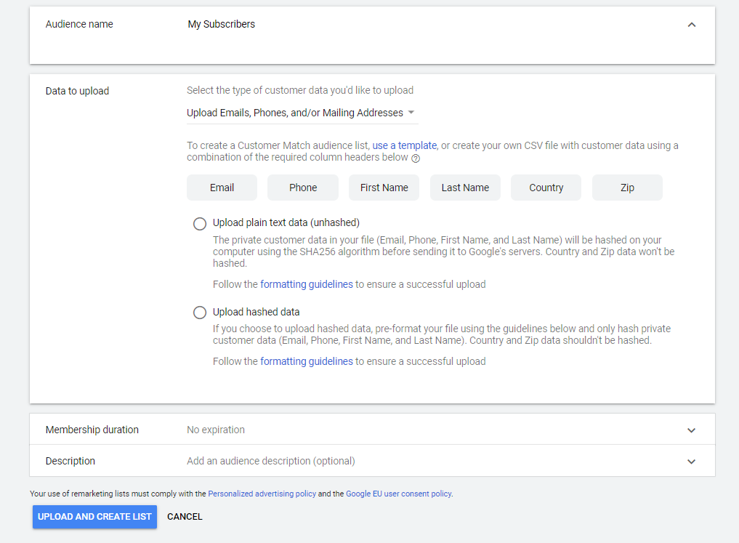This screenshot has height=543, width=739.
Task: Open the Google EU user consent policy link
Action: pos(398,494)
